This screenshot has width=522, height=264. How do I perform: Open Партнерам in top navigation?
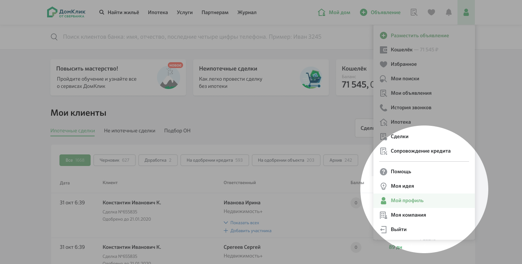click(215, 12)
